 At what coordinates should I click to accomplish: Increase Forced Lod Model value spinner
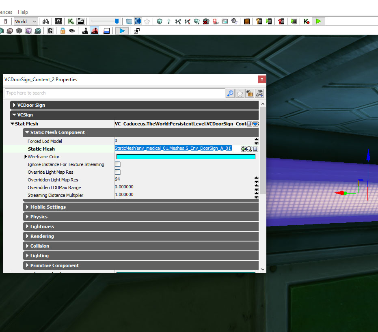pos(256,139)
